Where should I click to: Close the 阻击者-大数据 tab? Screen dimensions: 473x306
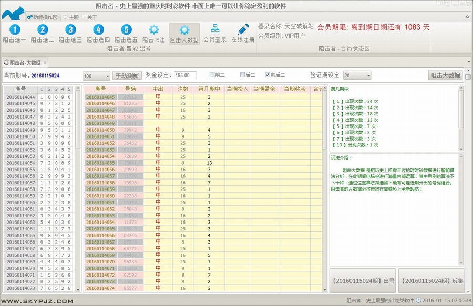pos(45,62)
